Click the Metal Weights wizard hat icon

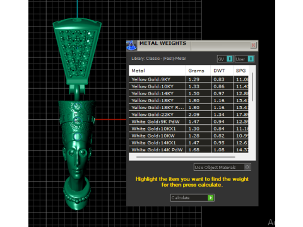[x=131, y=45]
